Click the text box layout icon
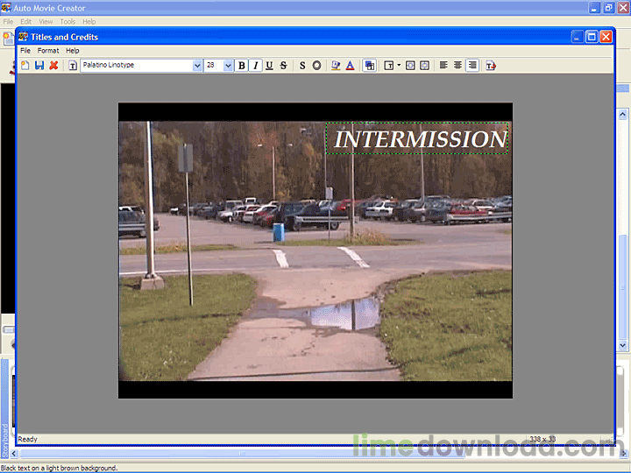This screenshot has height=473, width=631. click(389, 65)
